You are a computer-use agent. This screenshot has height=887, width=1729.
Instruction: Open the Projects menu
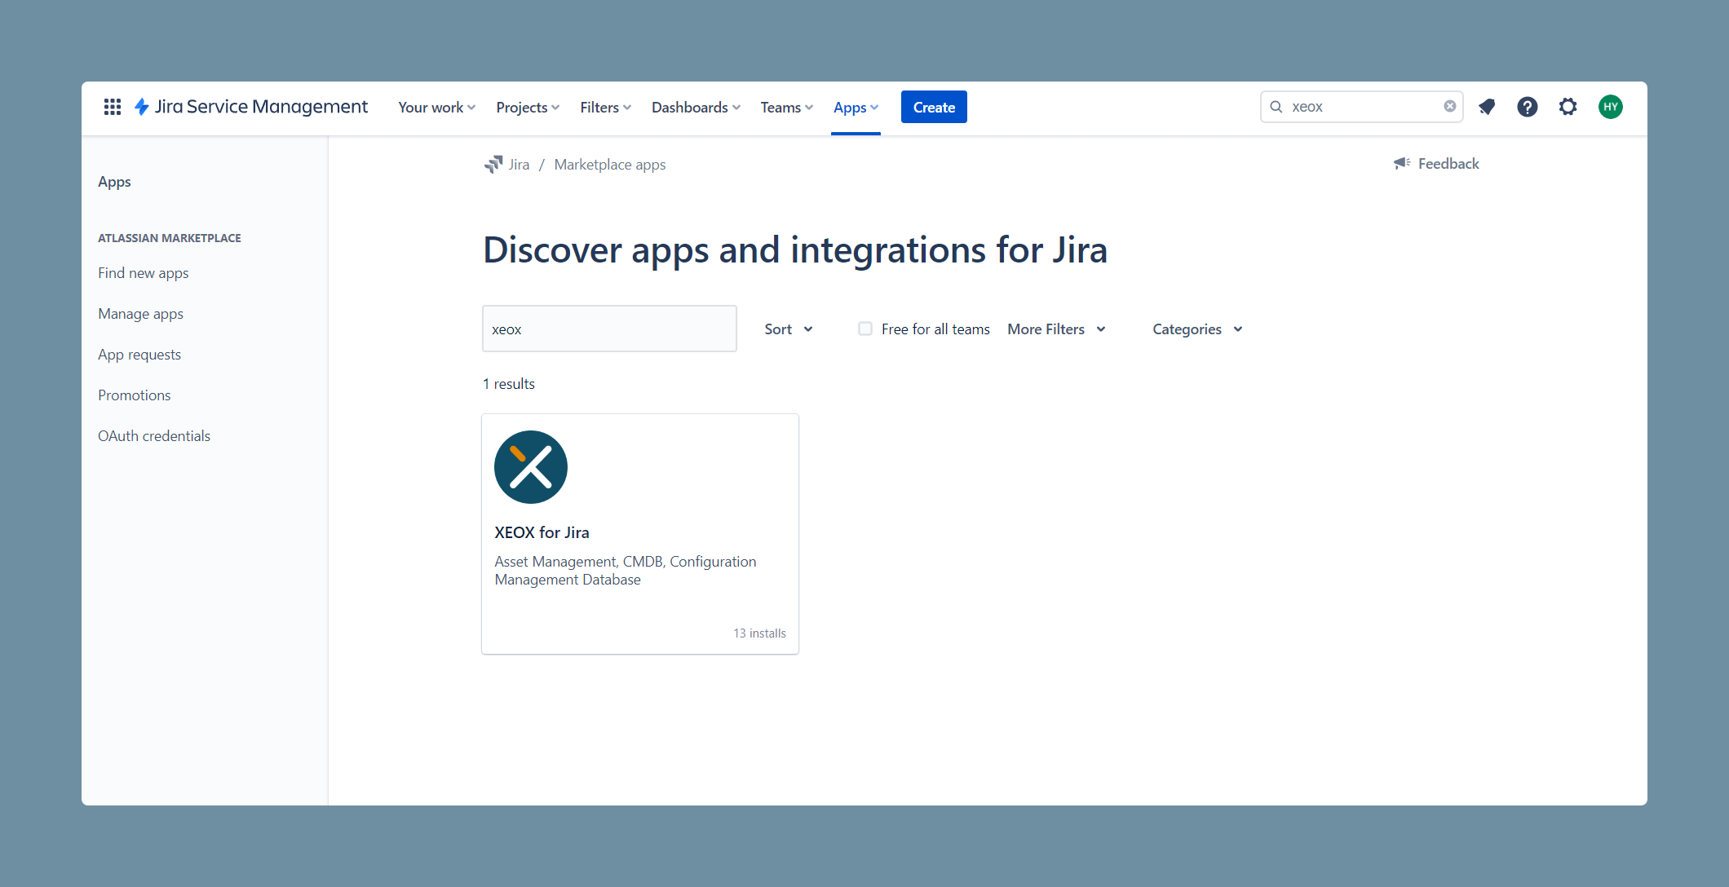[528, 108]
